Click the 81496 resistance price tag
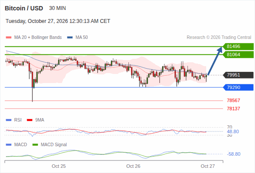The width and height of the screenshot is (255, 173). pos(238,47)
